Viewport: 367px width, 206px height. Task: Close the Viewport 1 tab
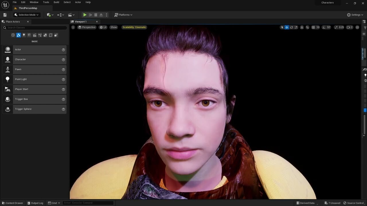pos(97,22)
